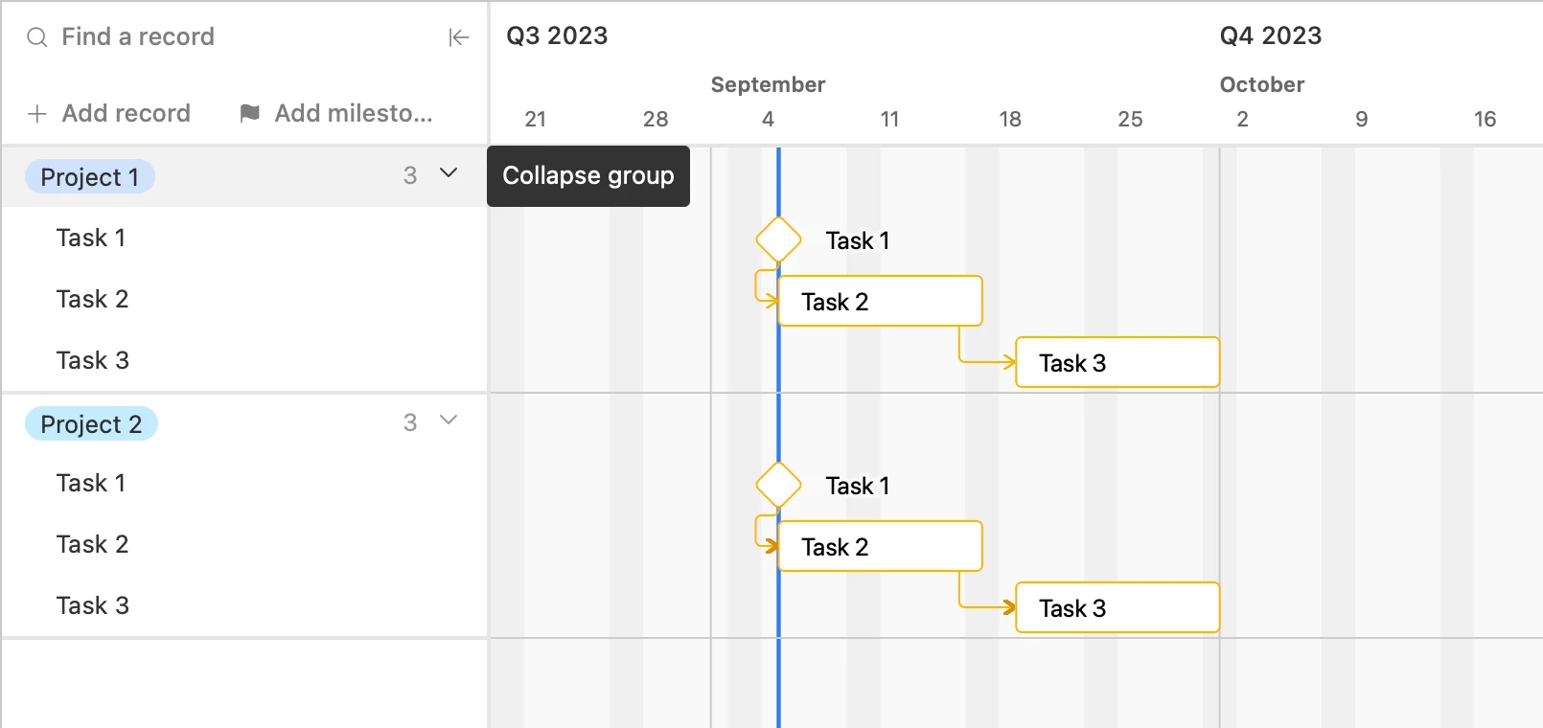Open Task 3 row under Project 2
The height and width of the screenshot is (728, 1543).
point(93,606)
